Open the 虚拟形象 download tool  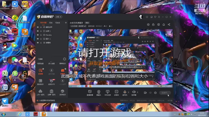click(x=51, y=71)
